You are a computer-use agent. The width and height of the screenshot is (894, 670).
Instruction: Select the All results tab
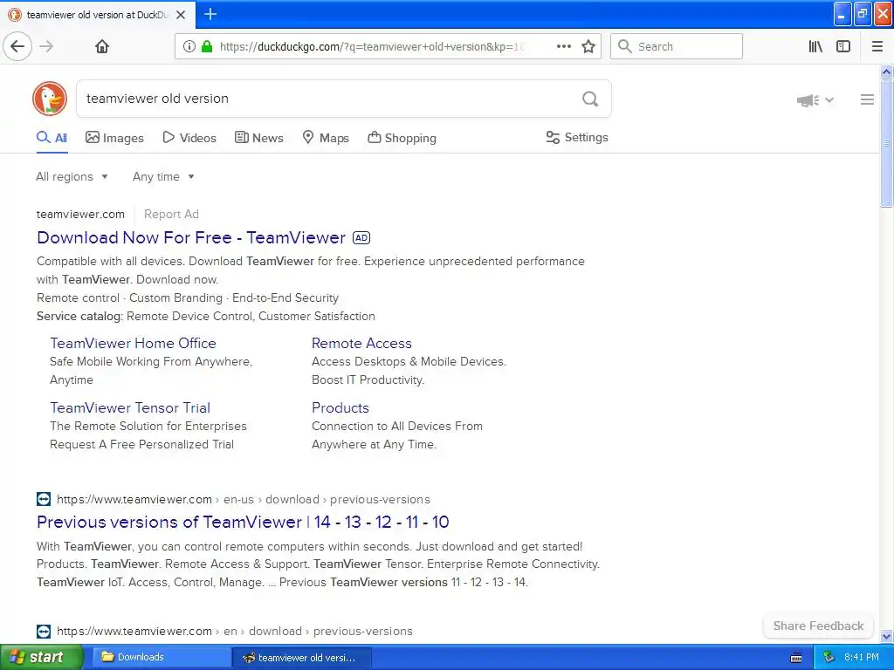[52, 138]
